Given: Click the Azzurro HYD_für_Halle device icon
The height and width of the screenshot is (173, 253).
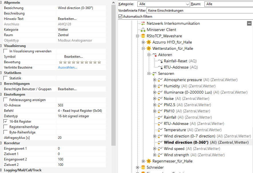Looking at the screenshot, I should tap(148, 42).
